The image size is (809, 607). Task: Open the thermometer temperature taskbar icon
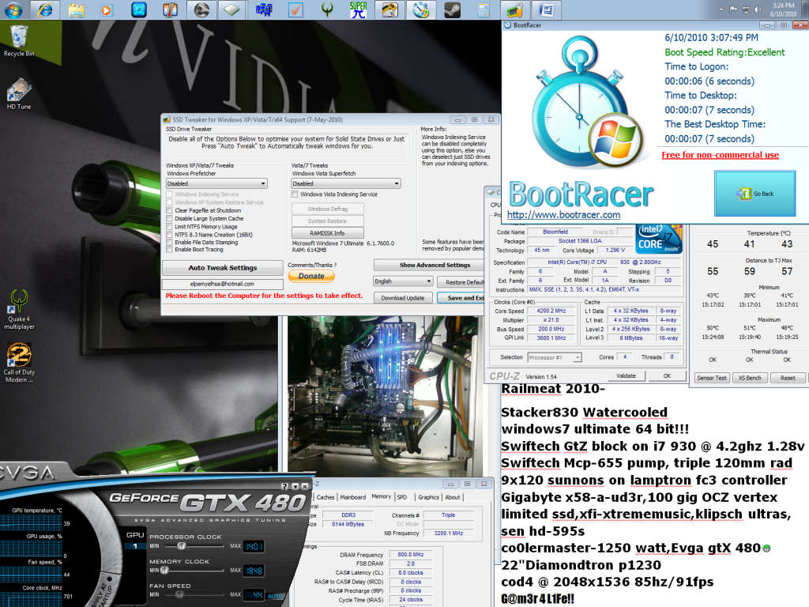170,9
